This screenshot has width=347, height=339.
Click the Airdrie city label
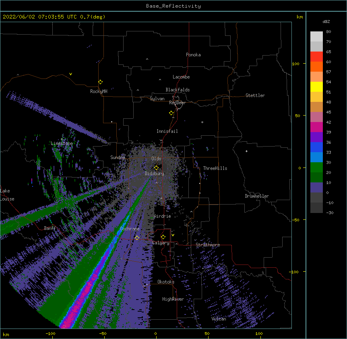pyautogui.click(x=162, y=216)
